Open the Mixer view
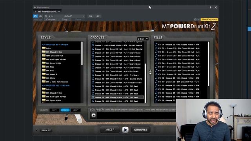Image resolution: width=251 pixels, height=141 pixels. tap(110, 130)
